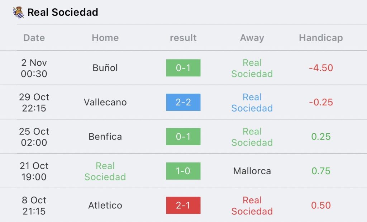Click the Real Sociedad club crest icon
The image size is (367, 222).
pos(19,12)
